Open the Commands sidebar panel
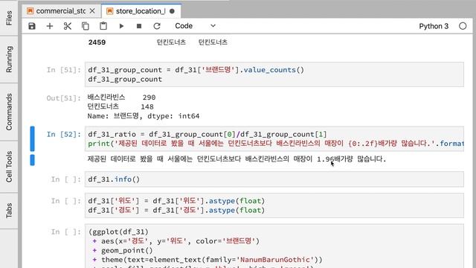This screenshot has height=268, width=476. coord(9,112)
